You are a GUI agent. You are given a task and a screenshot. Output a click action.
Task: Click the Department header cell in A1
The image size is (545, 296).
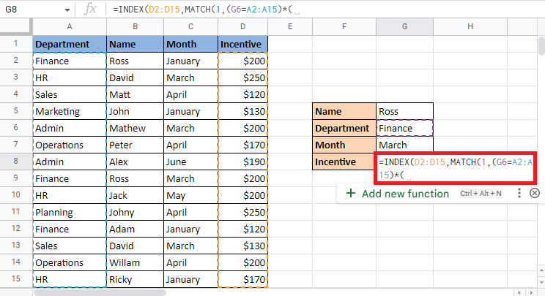[x=70, y=44]
